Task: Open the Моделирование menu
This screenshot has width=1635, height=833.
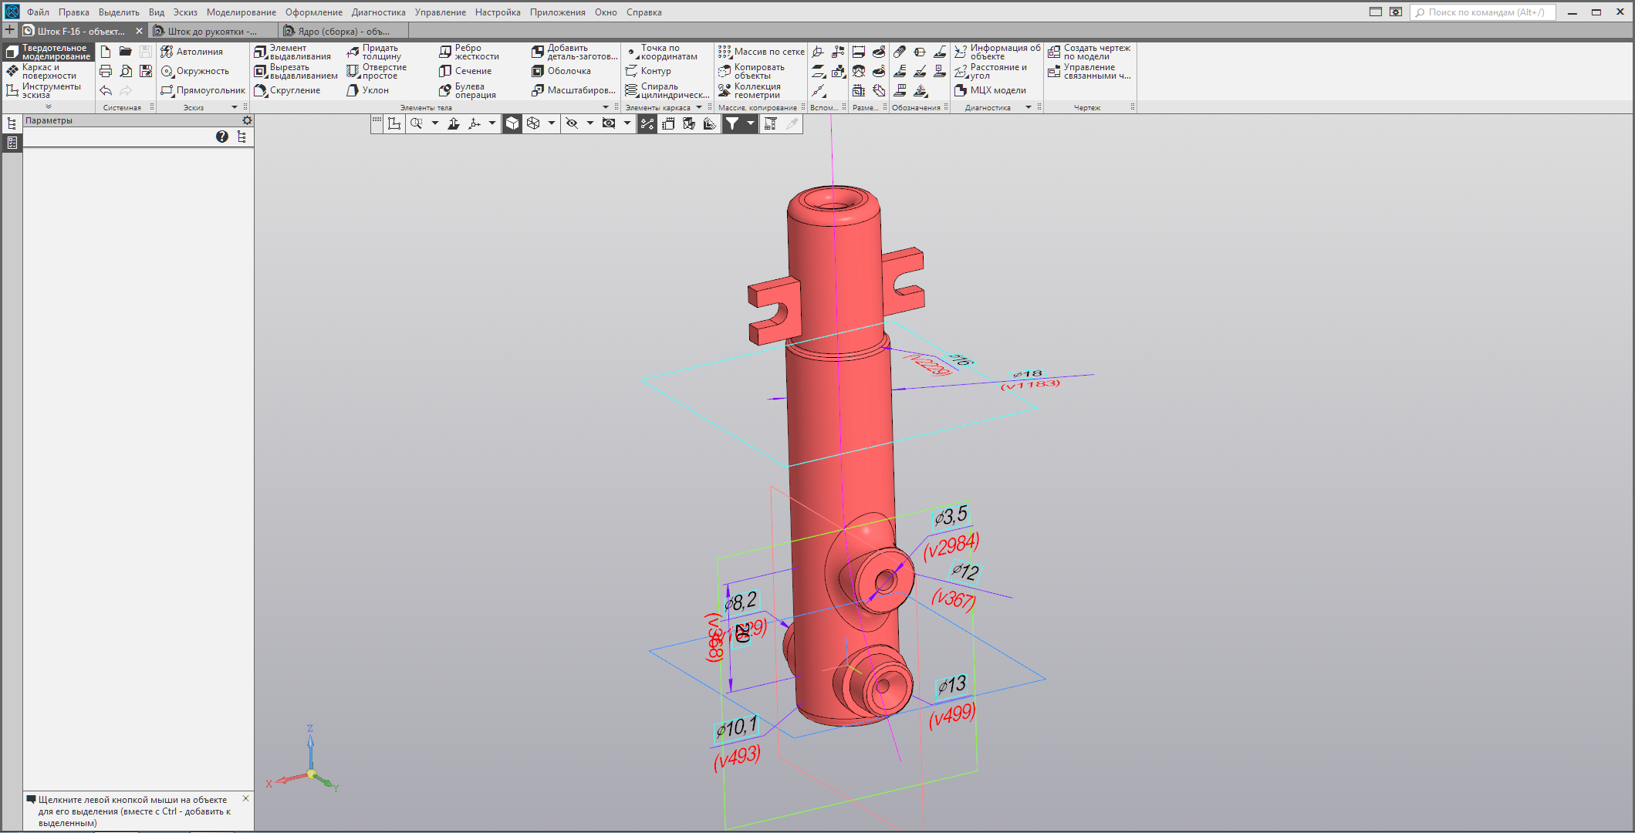Action: (x=241, y=12)
